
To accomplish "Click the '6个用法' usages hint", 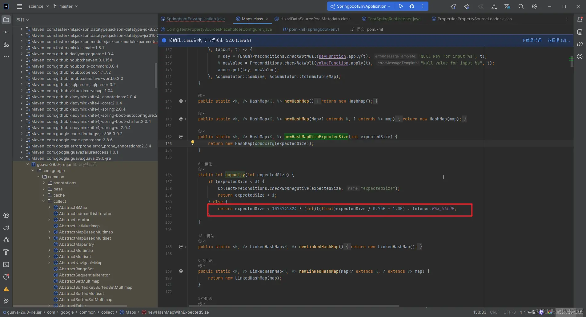I will [205, 164].
